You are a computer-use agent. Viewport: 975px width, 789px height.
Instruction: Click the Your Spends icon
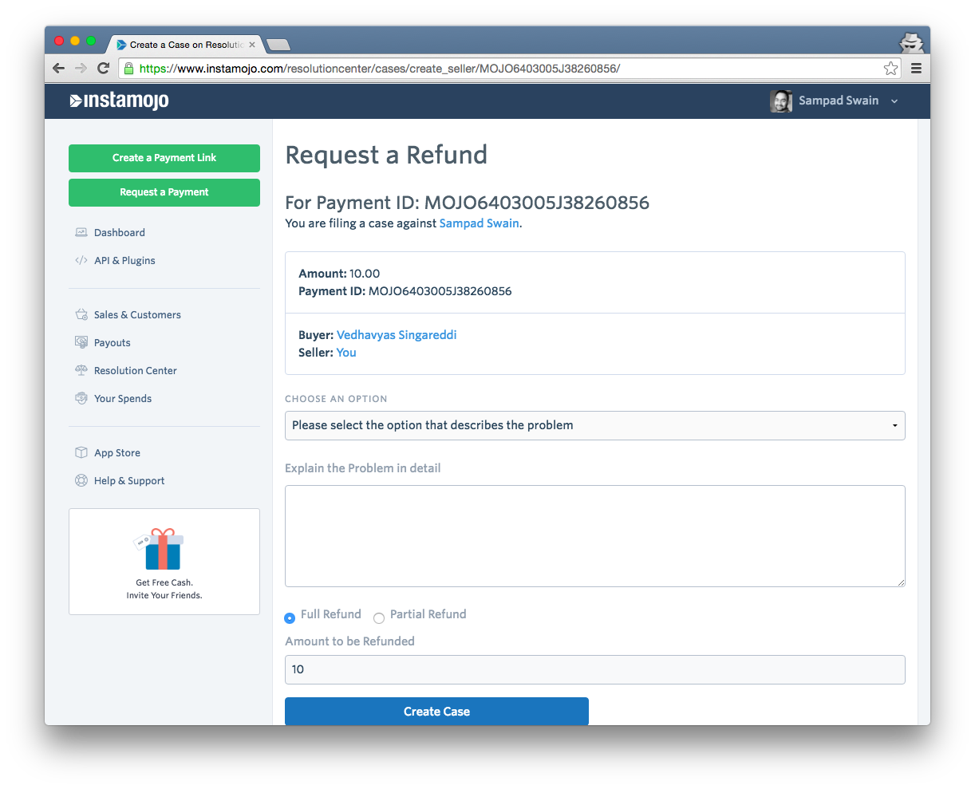pos(81,398)
